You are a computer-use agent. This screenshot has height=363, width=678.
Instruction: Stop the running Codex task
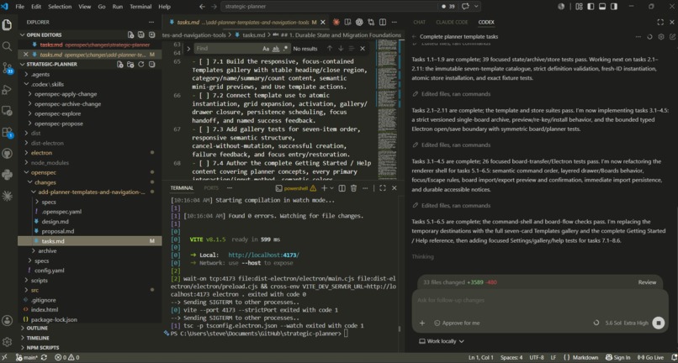click(x=658, y=323)
